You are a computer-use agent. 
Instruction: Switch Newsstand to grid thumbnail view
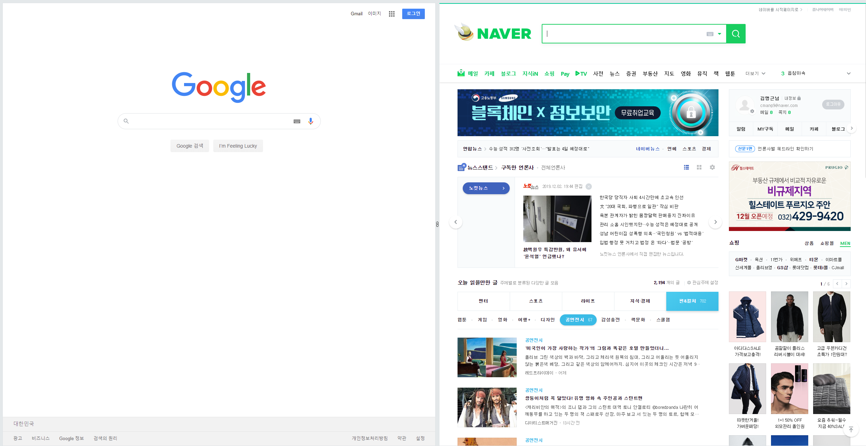[x=699, y=167]
